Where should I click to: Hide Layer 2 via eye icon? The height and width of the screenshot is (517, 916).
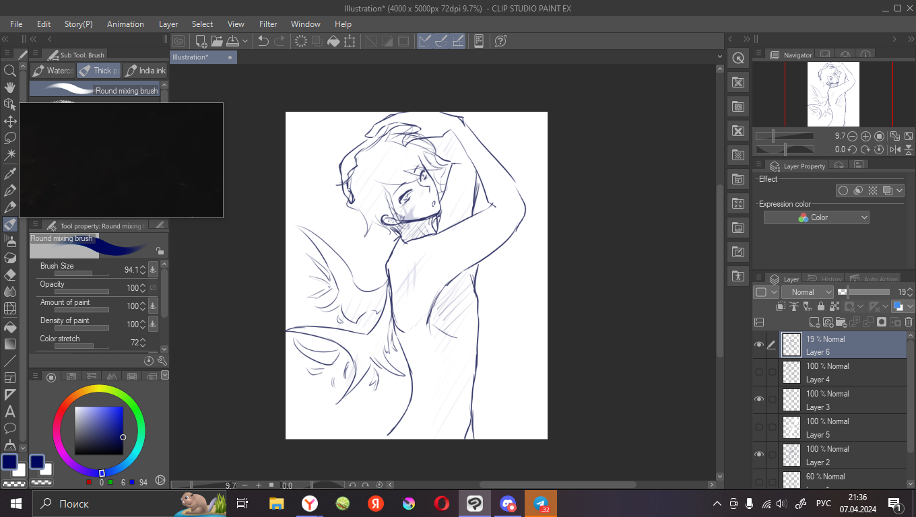[760, 454]
